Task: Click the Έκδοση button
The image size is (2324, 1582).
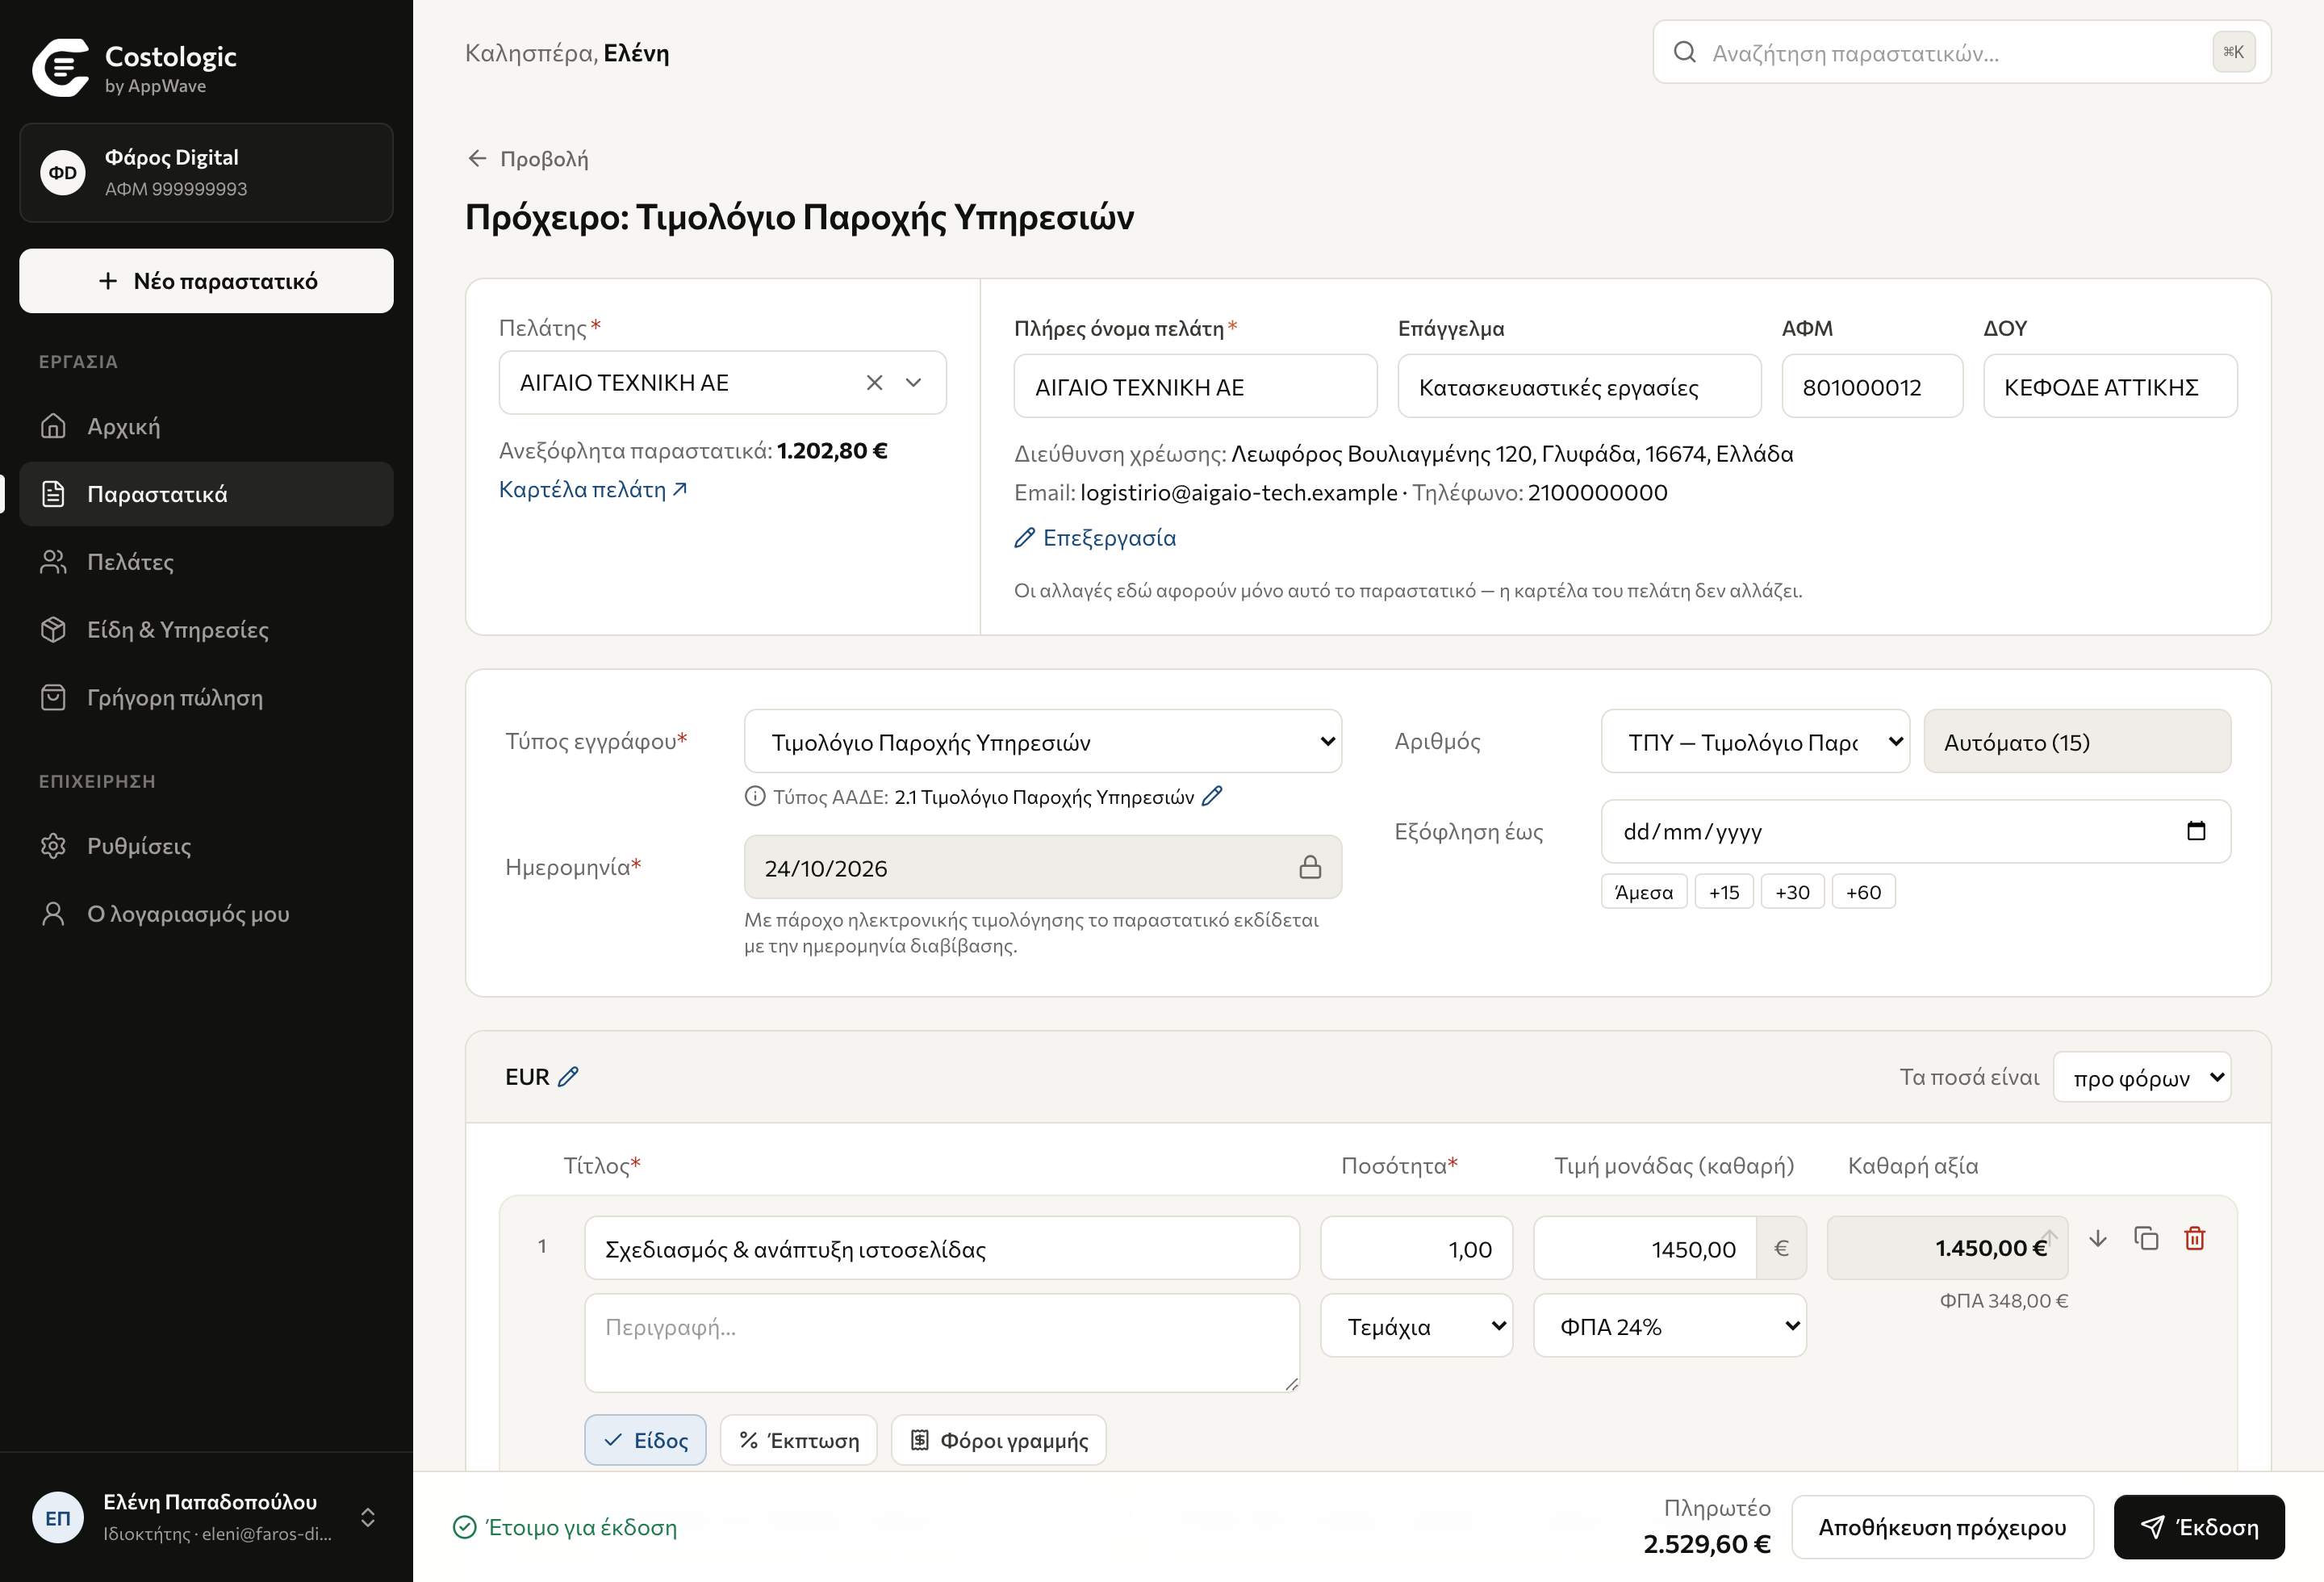Action: click(x=2199, y=1527)
